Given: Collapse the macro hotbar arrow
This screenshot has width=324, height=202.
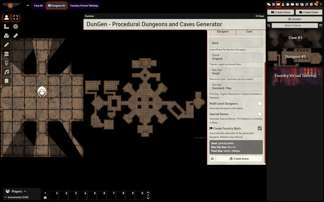Looking at the screenshot, I should coord(45,193).
